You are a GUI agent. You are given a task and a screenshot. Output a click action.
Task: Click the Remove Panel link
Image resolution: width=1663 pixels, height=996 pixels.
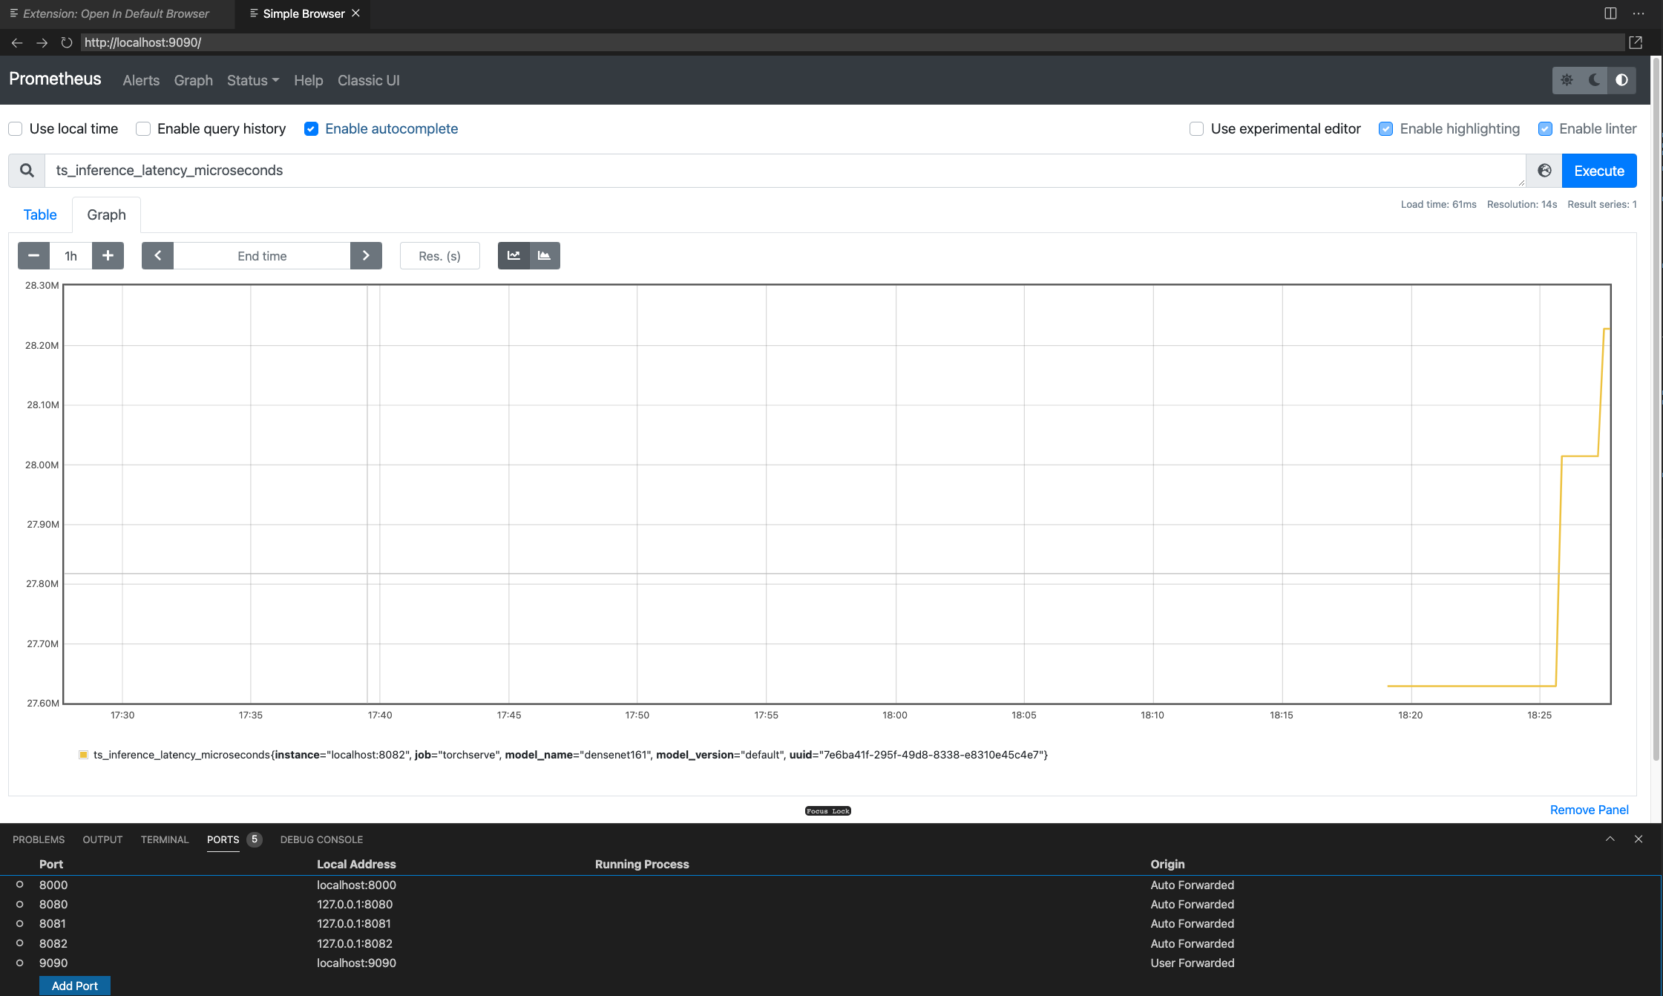(1588, 810)
